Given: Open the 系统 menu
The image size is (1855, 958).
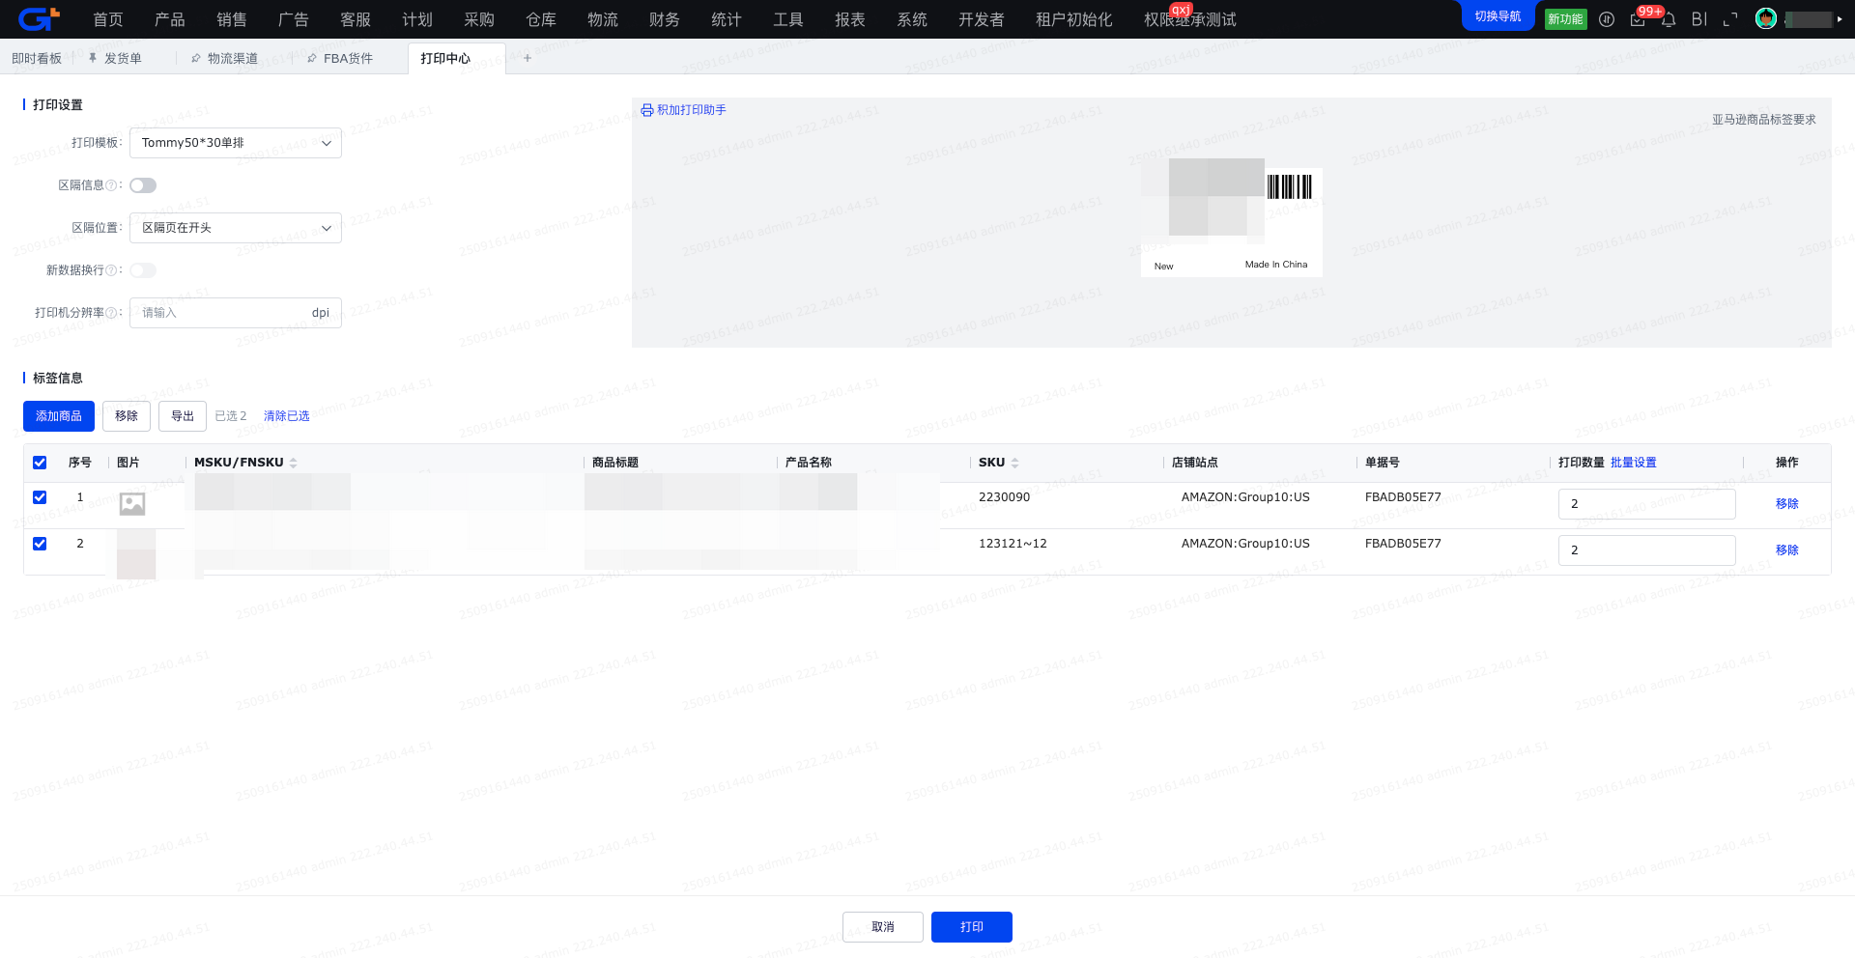Looking at the screenshot, I should 912,19.
